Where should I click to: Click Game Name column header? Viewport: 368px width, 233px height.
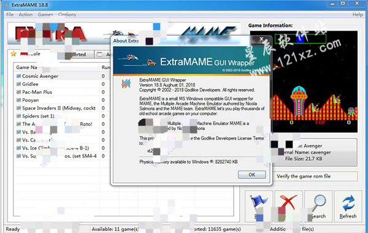click(x=56, y=67)
